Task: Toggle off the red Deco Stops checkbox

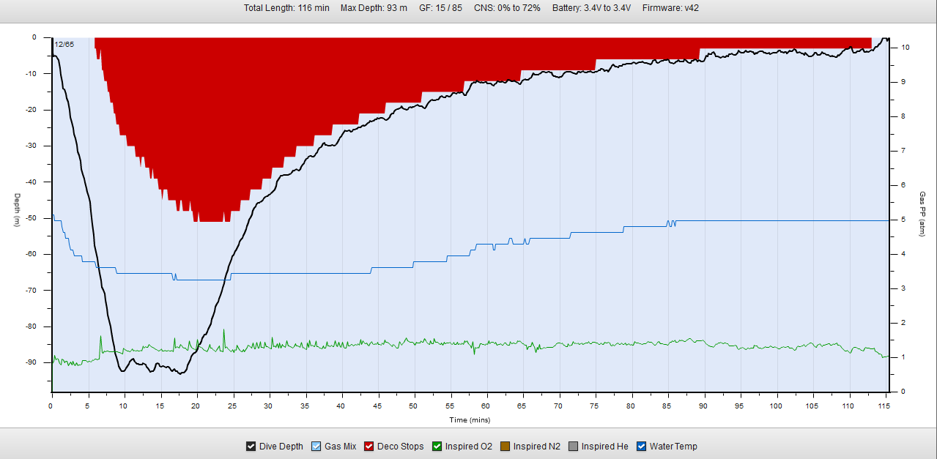Action: point(369,447)
